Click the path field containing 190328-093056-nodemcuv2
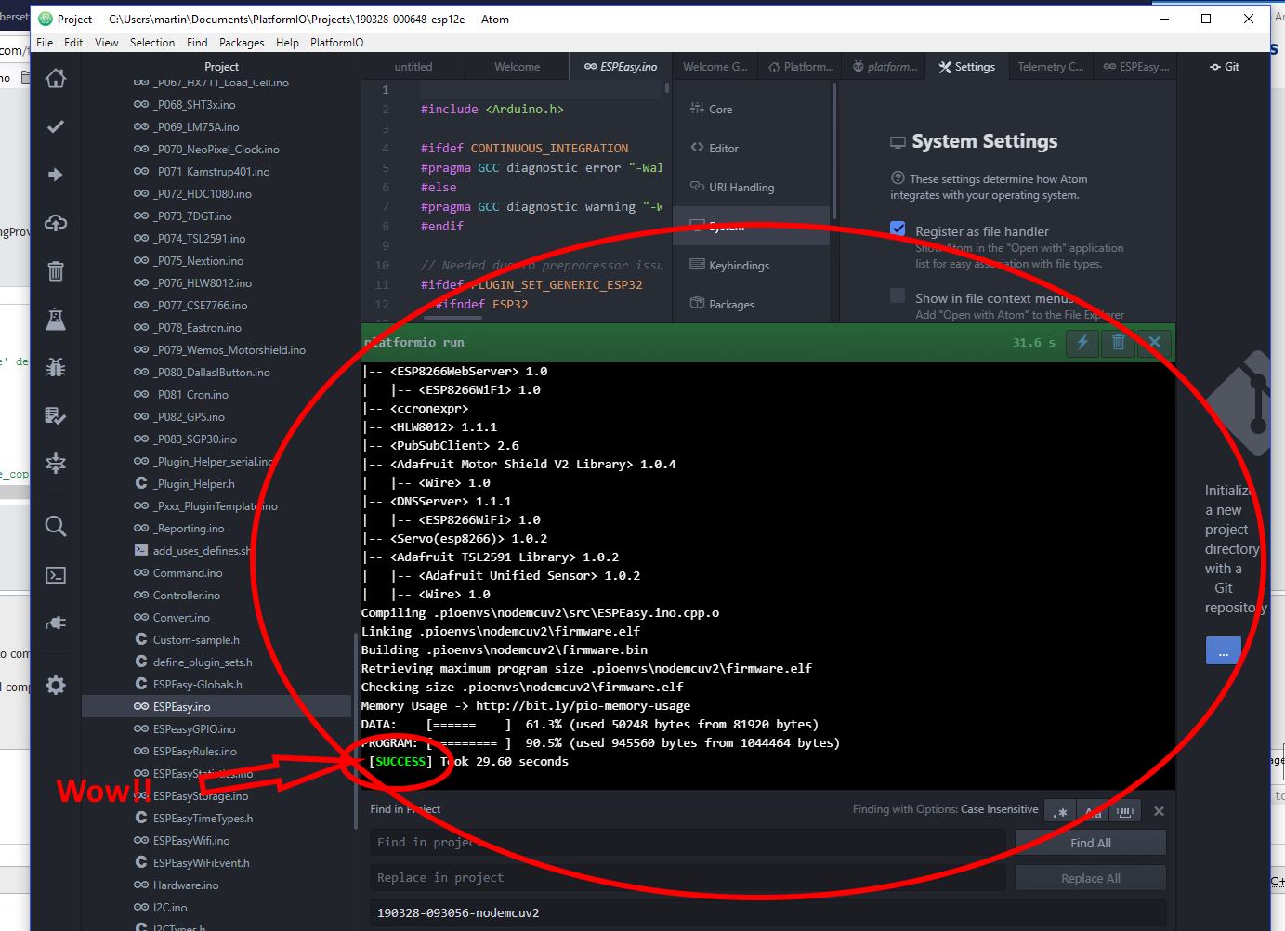This screenshot has width=1285, height=931. point(767,912)
